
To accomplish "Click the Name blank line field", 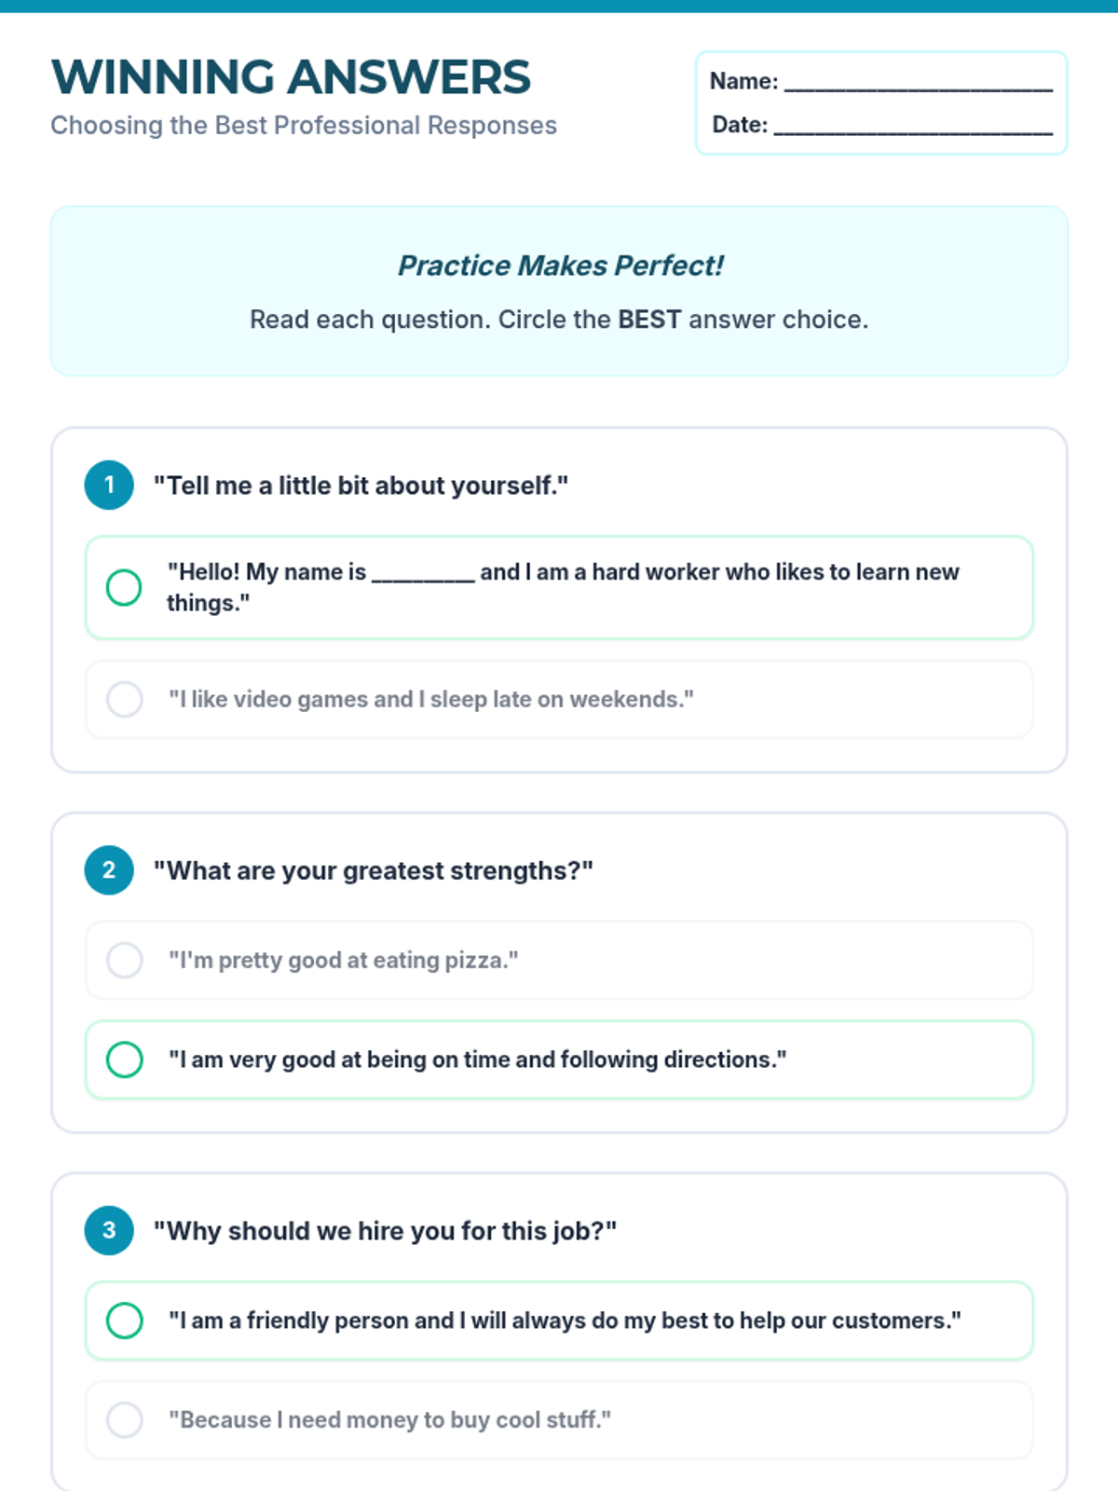I will tap(918, 84).
